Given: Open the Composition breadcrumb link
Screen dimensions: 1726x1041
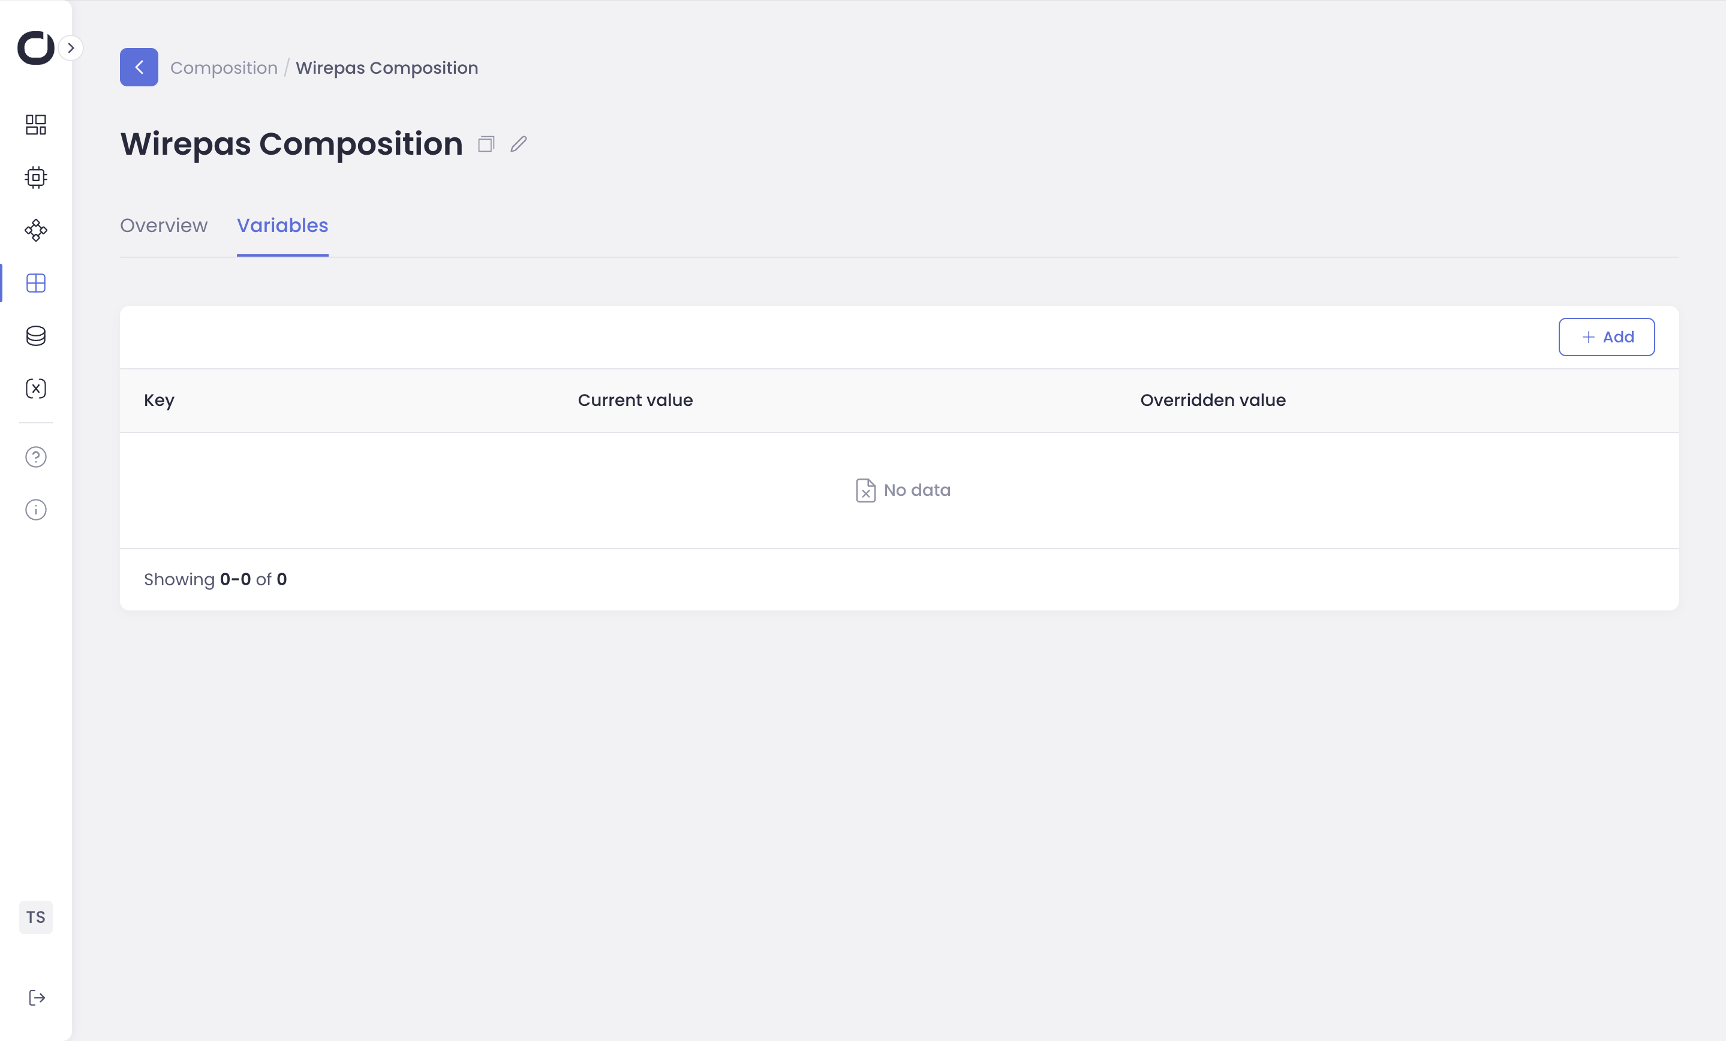Looking at the screenshot, I should click(224, 68).
